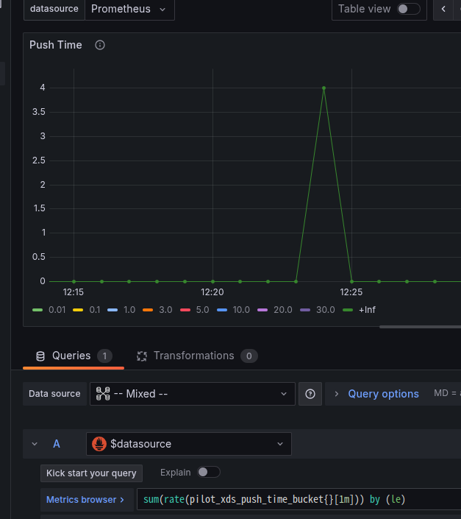Collapse query A row

[x=35, y=444]
